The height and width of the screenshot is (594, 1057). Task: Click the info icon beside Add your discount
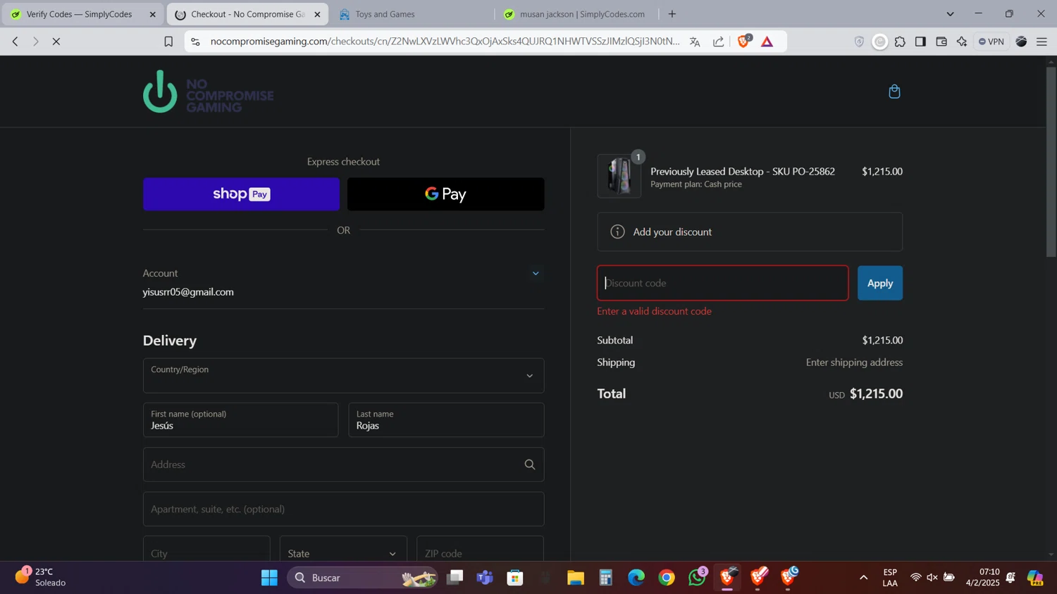617,232
